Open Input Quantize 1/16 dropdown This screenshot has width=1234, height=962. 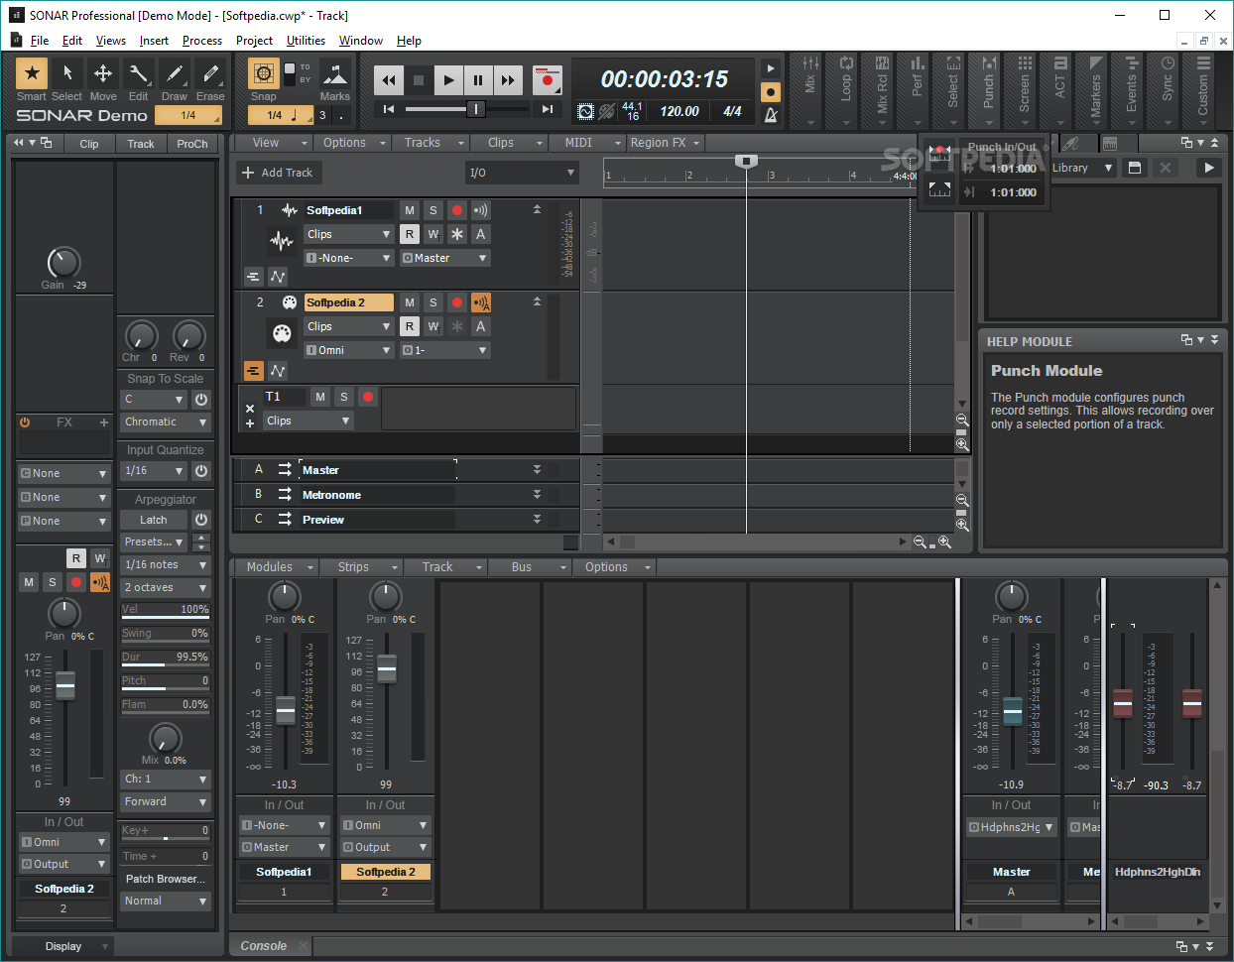tap(154, 471)
